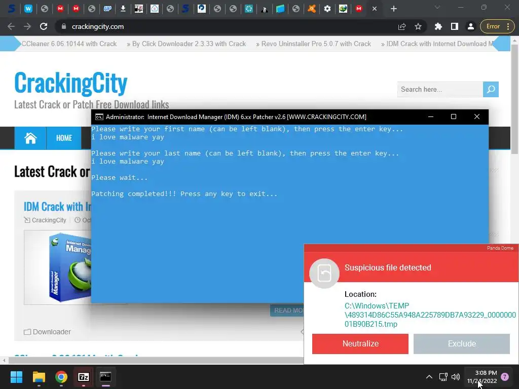Open the browser side panel
This screenshot has height=389, width=519.
pyautogui.click(x=455, y=26)
